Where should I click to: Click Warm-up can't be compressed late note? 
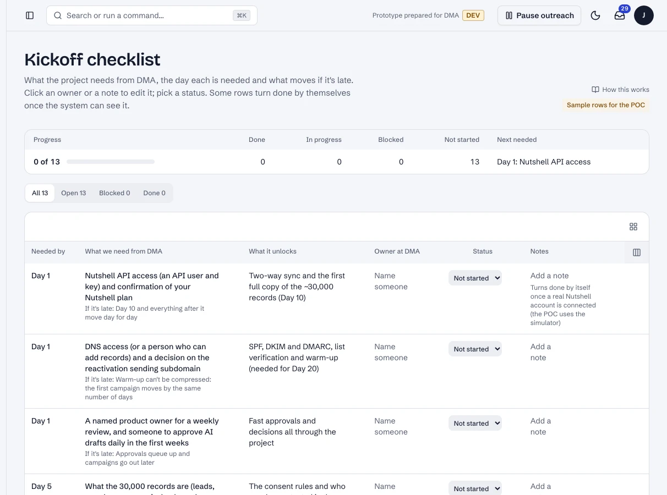coord(148,388)
